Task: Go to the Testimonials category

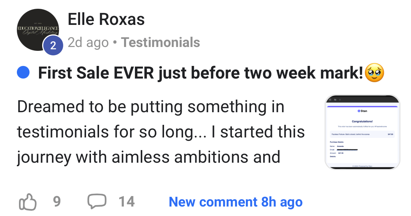Action: coord(161,42)
